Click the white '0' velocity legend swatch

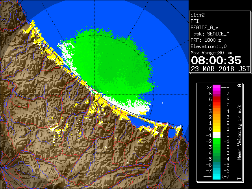coord(217,135)
